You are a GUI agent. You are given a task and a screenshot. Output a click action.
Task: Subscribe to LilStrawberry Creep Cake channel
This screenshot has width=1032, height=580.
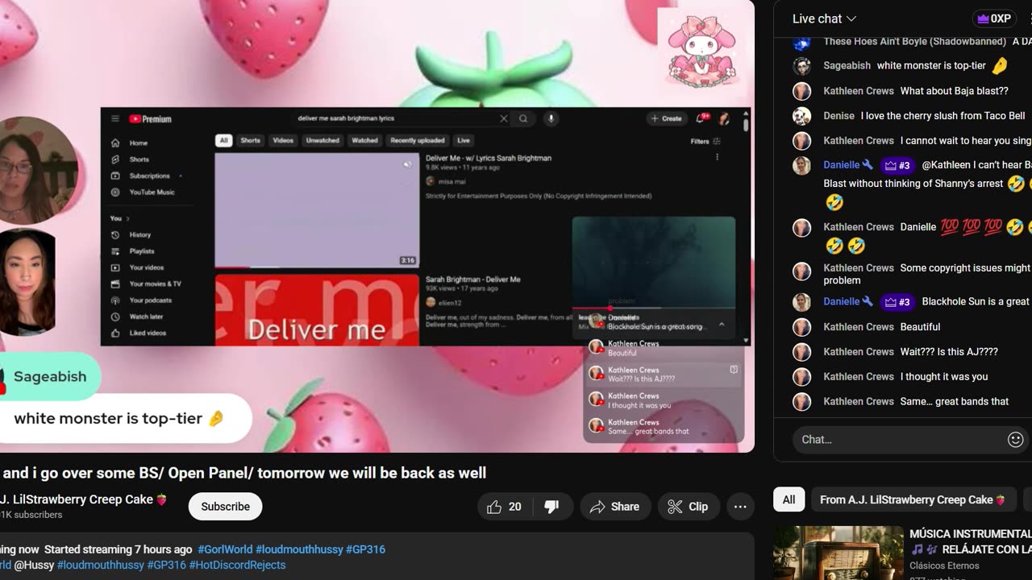point(225,507)
